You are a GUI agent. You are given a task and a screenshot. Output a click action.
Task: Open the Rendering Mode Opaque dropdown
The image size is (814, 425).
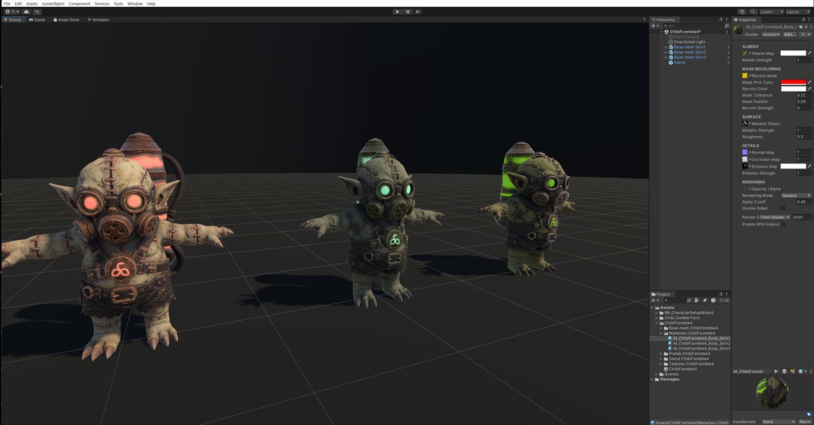pyautogui.click(x=796, y=196)
